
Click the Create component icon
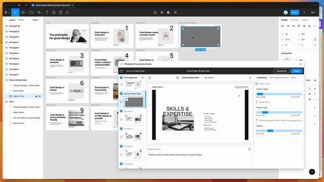pos(162,13)
